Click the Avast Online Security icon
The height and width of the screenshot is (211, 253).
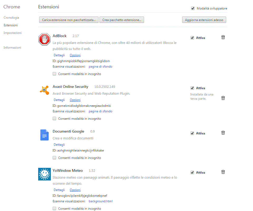click(44, 90)
